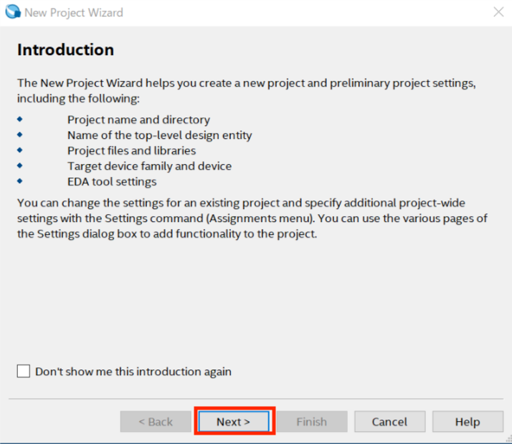This screenshot has height=444, width=512.
Task: Cancel the New Project Wizard
Action: coord(390,422)
